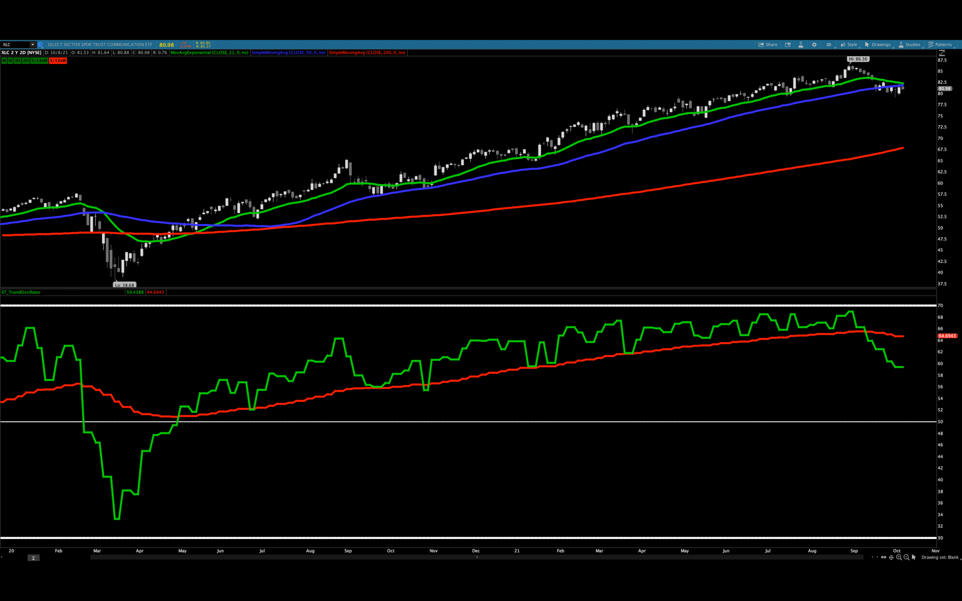Click the alert/news icon beside Share

(787, 45)
